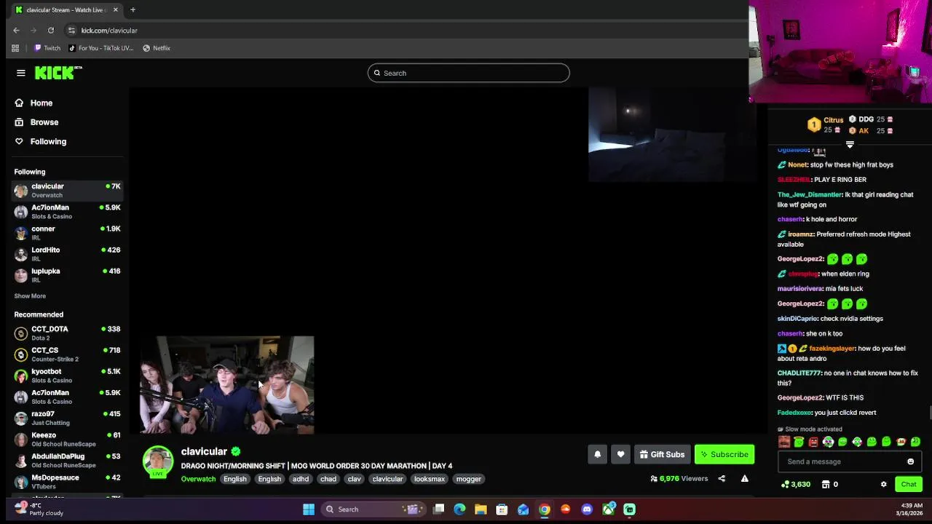932x524 pixels.
Task: Open chat settings gear icon
Action: 884,485
